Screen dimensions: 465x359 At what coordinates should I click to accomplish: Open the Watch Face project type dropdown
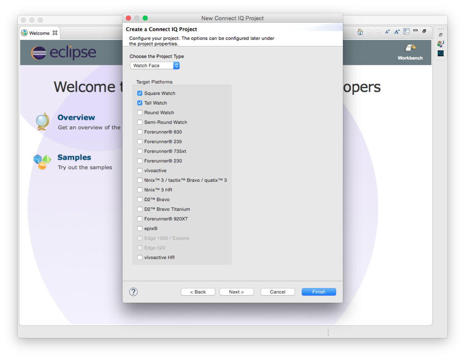(155, 65)
